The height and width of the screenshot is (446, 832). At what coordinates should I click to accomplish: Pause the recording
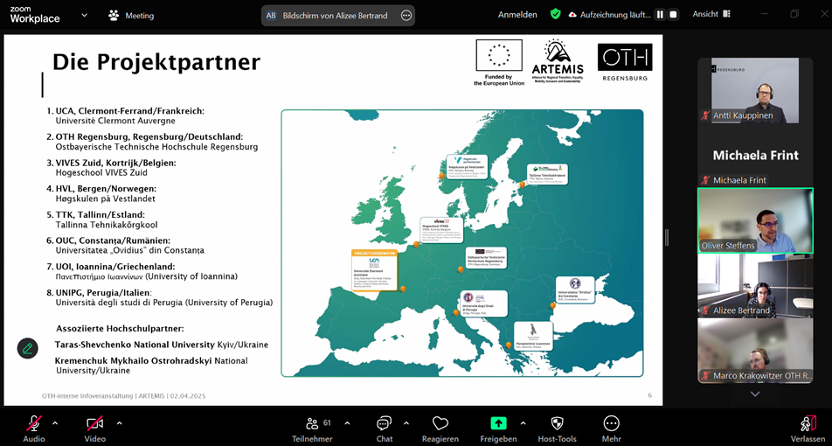pos(660,14)
